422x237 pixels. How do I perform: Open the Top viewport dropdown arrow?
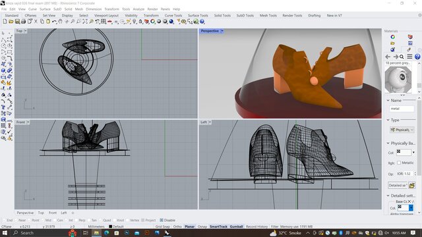coord(26,31)
